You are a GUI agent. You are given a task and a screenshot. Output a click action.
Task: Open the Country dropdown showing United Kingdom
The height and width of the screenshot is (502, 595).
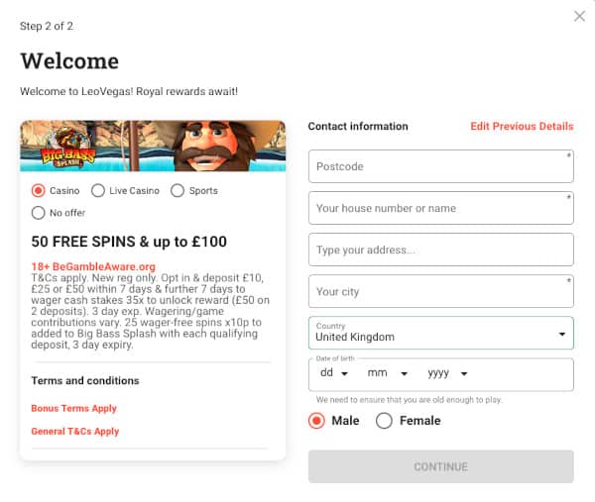point(441,333)
